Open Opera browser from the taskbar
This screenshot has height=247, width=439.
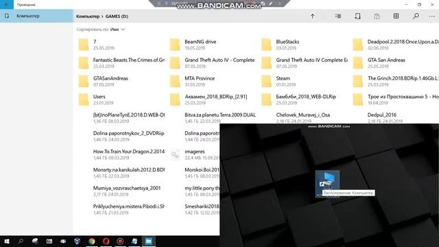coord(106,241)
